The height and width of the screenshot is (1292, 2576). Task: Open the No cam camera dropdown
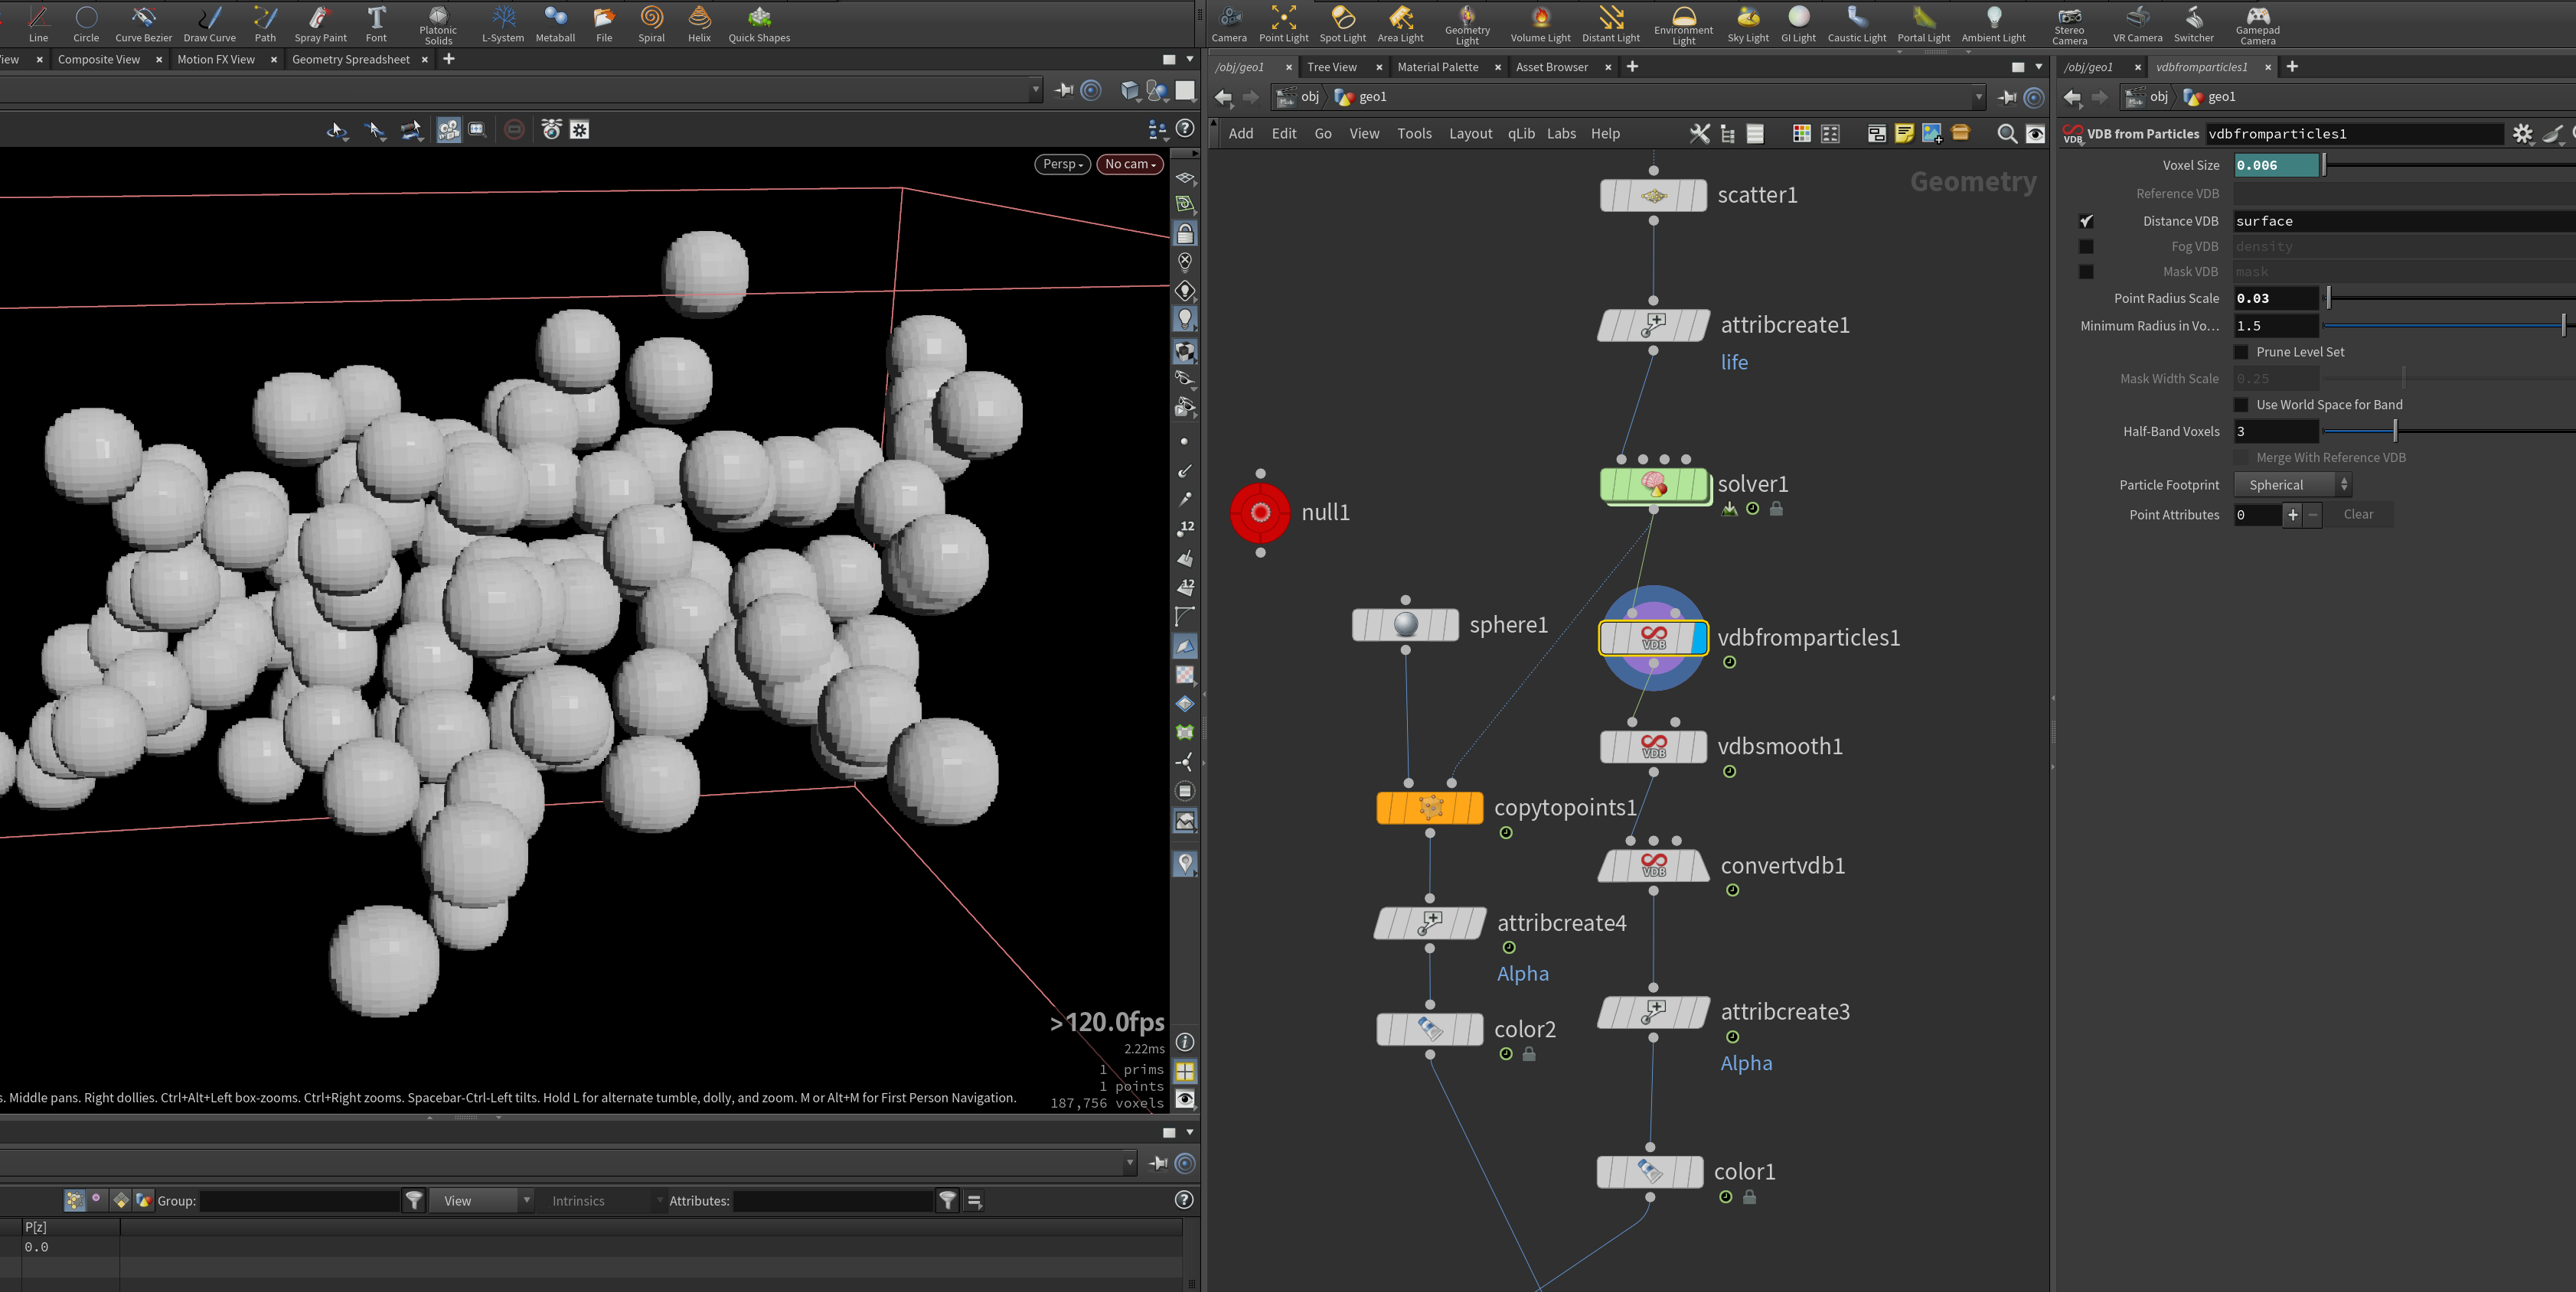point(1130,164)
